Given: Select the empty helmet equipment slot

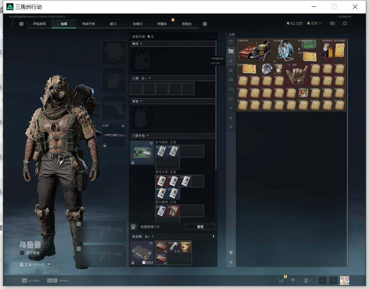Looking at the screenshot, I should [114, 52].
